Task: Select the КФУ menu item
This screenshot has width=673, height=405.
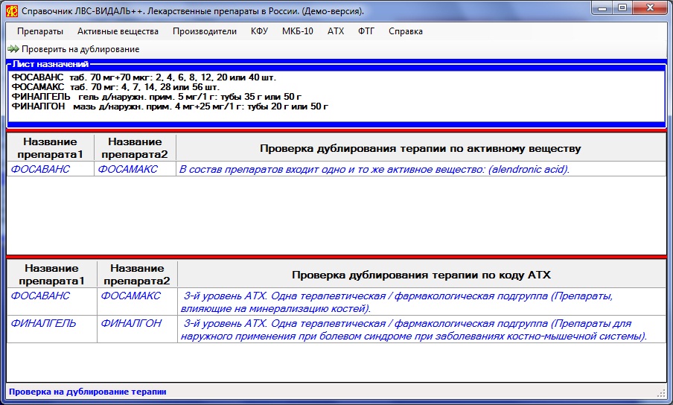Action: (259, 31)
